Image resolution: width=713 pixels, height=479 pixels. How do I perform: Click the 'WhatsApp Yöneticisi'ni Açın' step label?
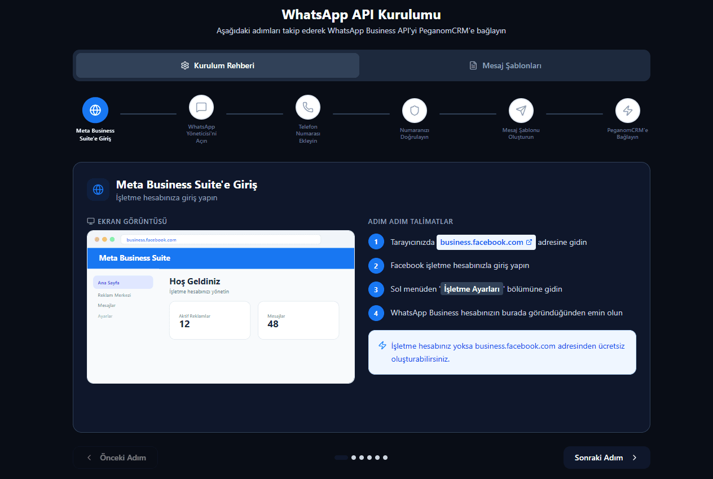(x=201, y=134)
